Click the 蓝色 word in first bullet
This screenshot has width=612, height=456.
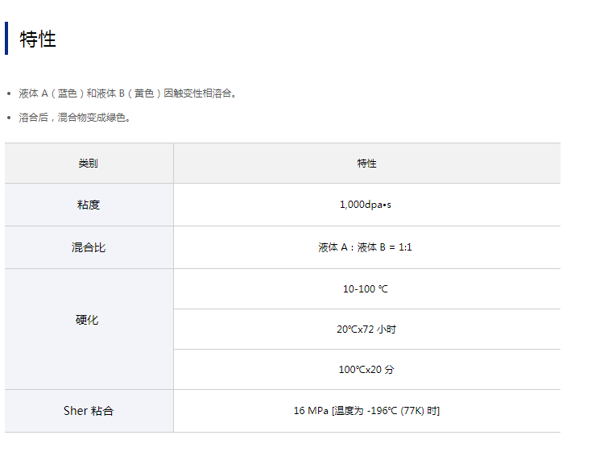pos(68,93)
